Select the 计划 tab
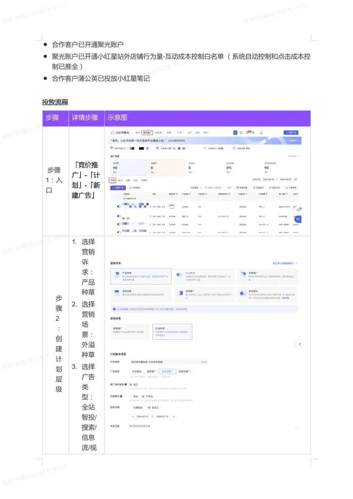The height and width of the screenshot is (499, 353). 113,180
